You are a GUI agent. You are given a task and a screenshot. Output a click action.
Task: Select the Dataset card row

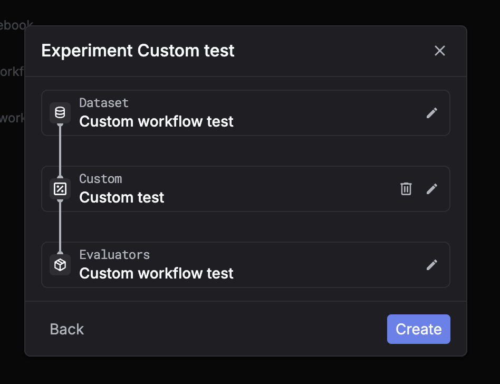(316, 113)
